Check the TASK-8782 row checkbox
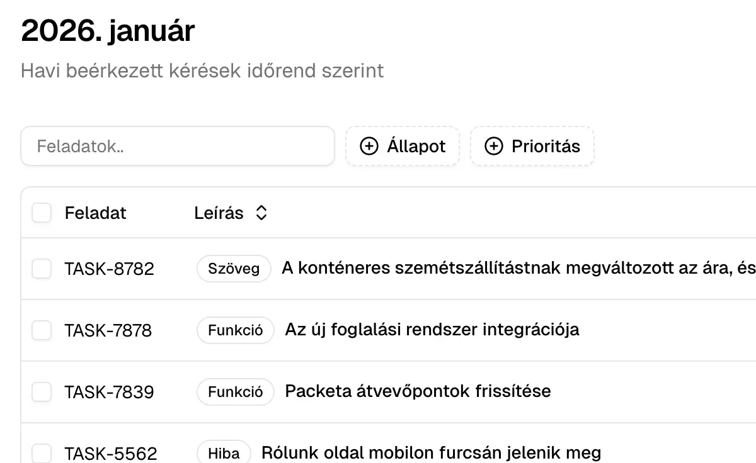756x463 pixels. click(42, 269)
